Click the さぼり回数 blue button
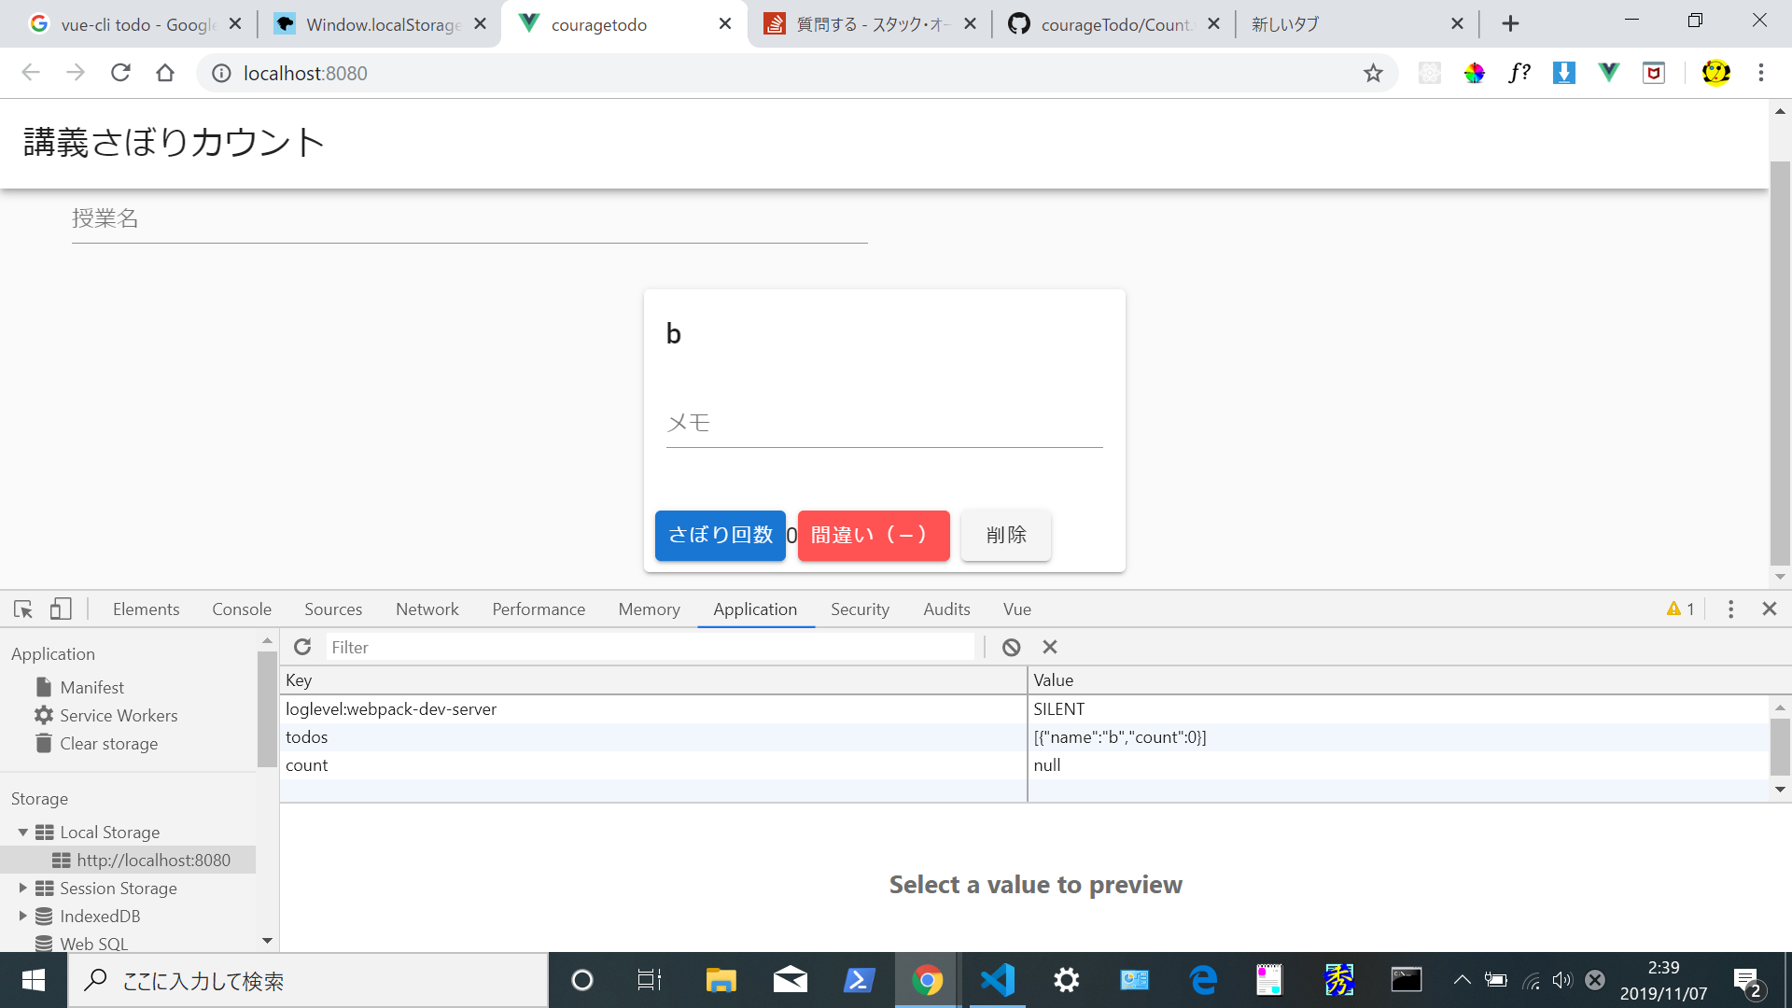Image resolution: width=1792 pixels, height=1008 pixels. [x=720, y=534]
